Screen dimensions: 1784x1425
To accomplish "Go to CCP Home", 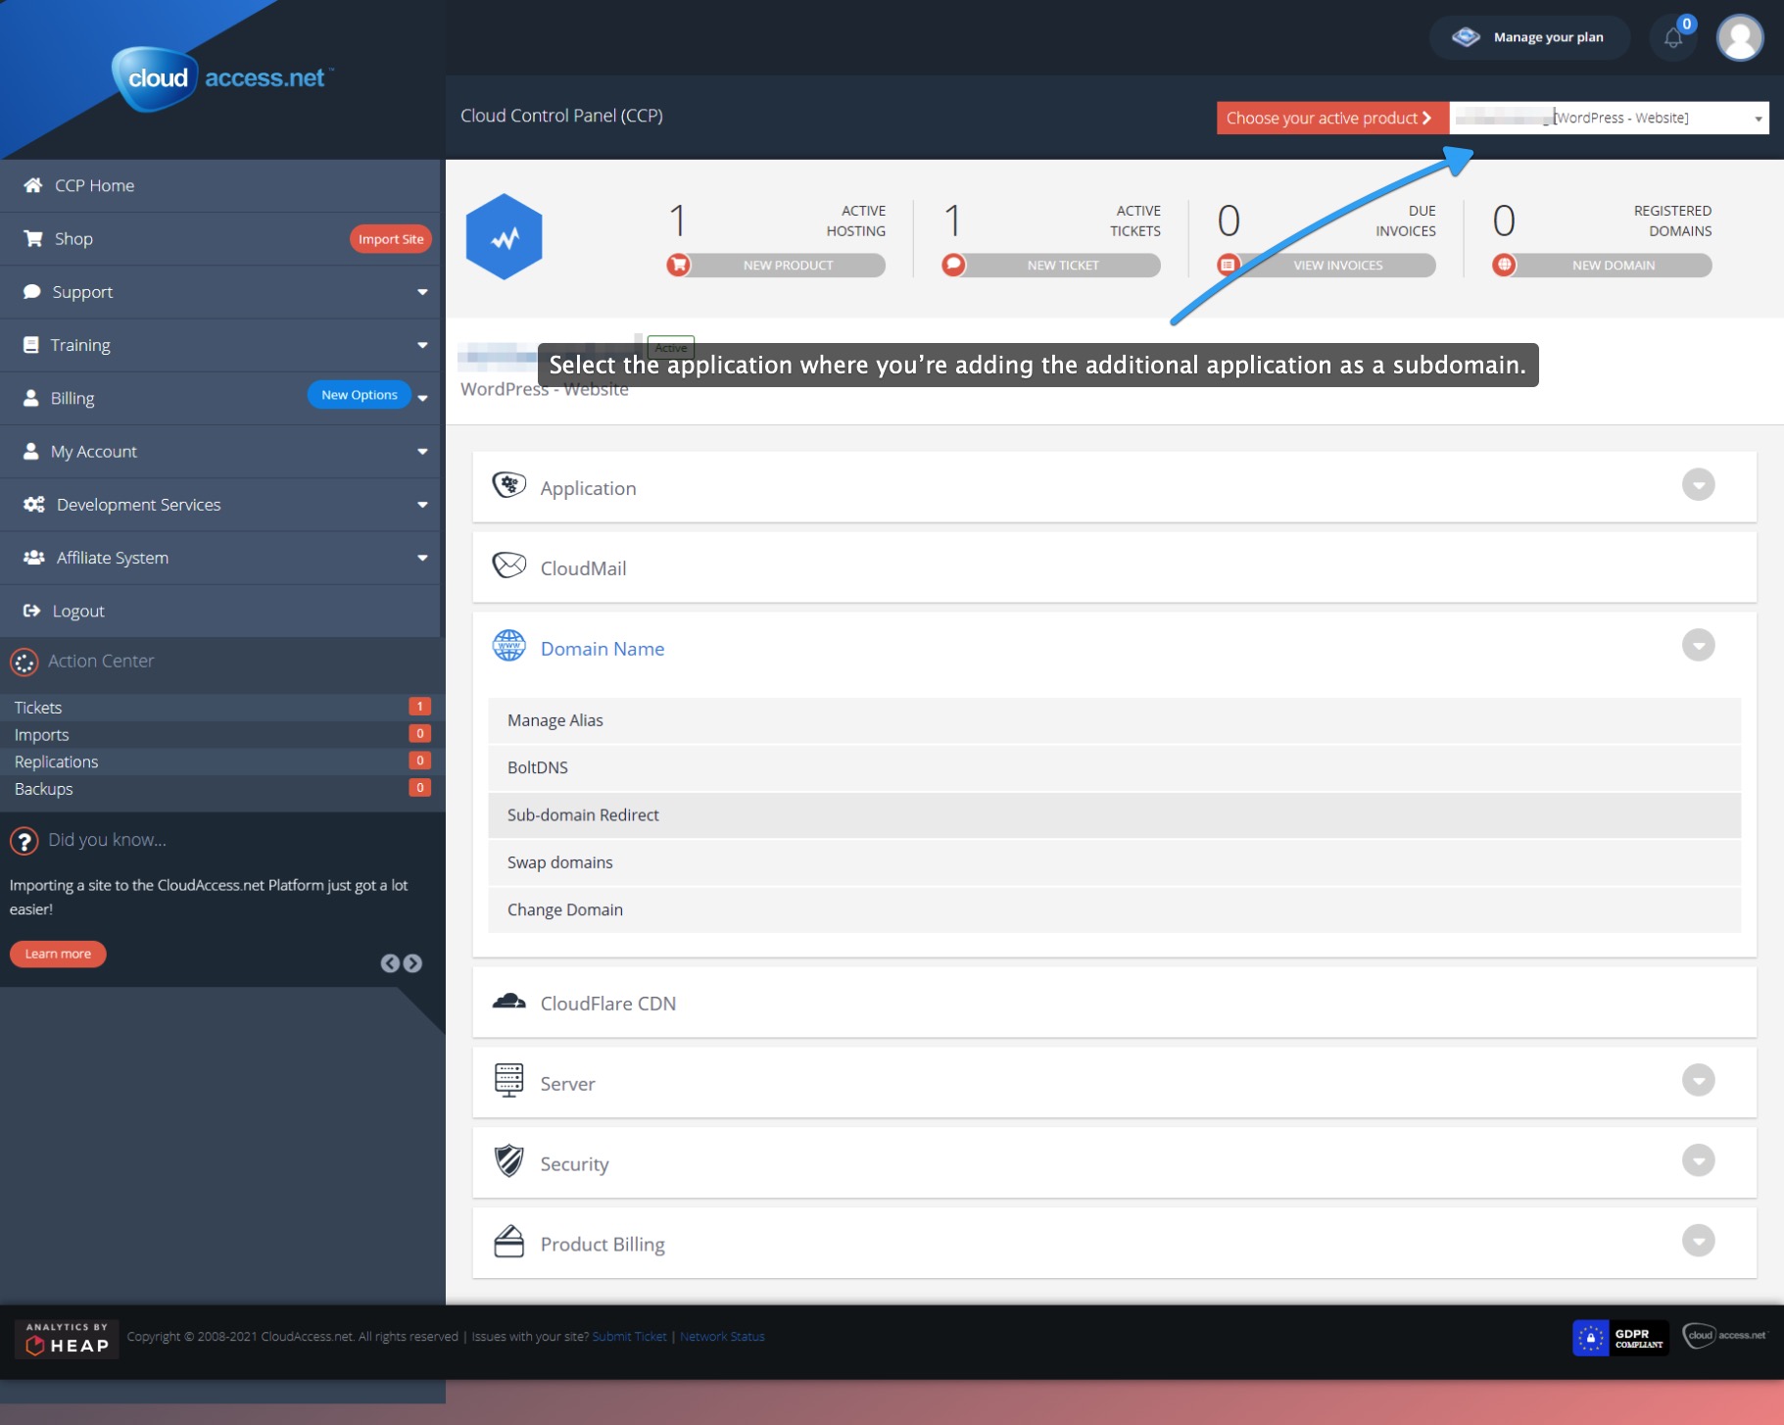I will coord(220,185).
